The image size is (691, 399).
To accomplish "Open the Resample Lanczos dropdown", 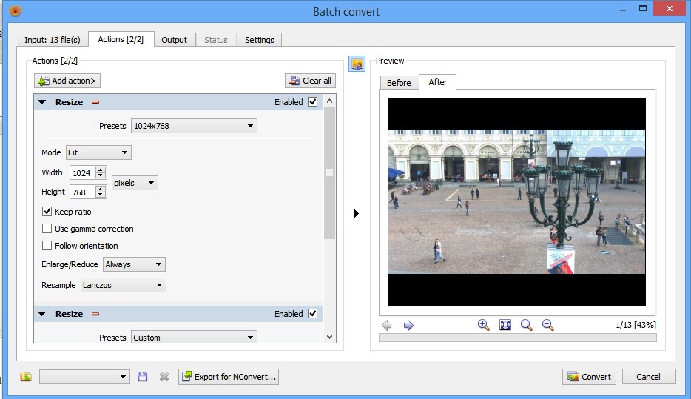I will [123, 285].
